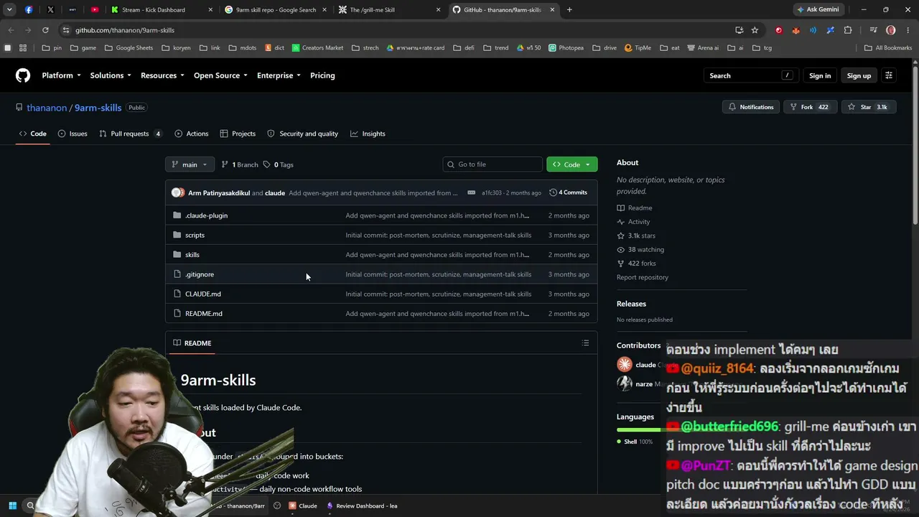Switch to the Security and quality tab
The image size is (919, 517).
click(x=302, y=134)
